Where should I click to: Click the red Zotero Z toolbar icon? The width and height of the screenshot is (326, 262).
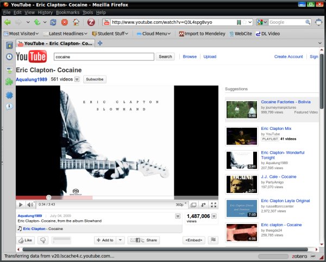(x=91, y=22)
